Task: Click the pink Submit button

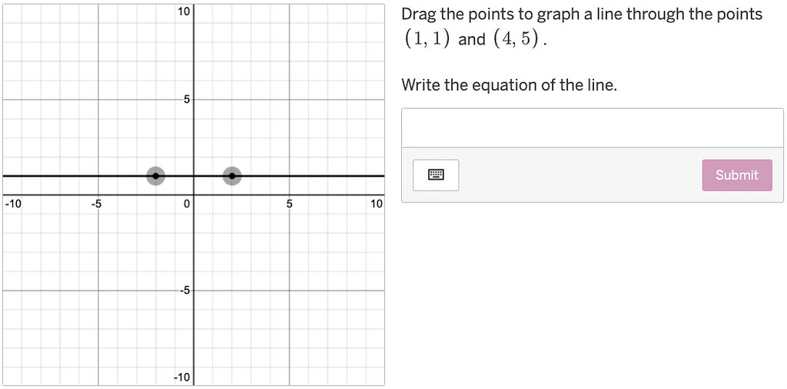Action: (737, 175)
